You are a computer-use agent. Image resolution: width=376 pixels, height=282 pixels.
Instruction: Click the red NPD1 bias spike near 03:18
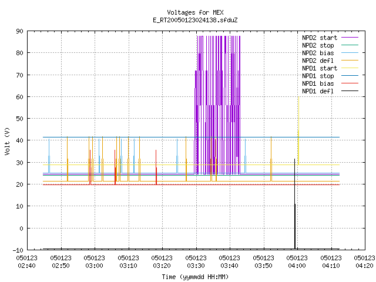point(156,168)
